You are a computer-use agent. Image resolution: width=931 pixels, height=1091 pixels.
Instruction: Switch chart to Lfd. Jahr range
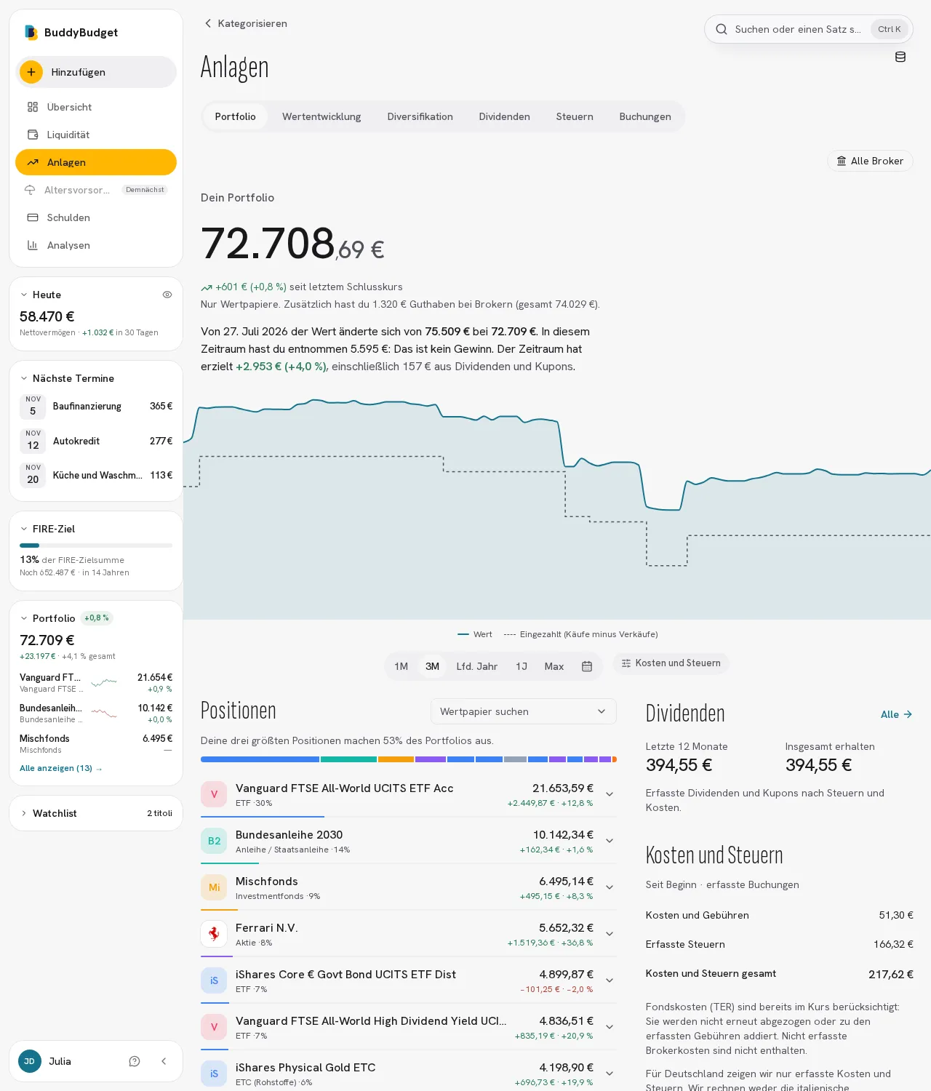pyautogui.click(x=477, y=666)
